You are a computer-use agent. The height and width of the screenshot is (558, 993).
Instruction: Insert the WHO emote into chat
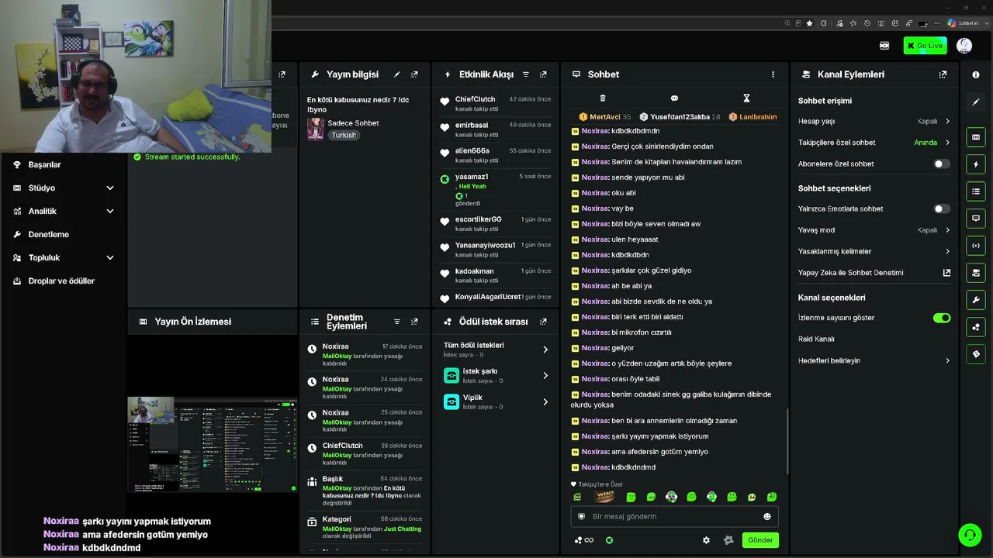(x=604, y=497)
